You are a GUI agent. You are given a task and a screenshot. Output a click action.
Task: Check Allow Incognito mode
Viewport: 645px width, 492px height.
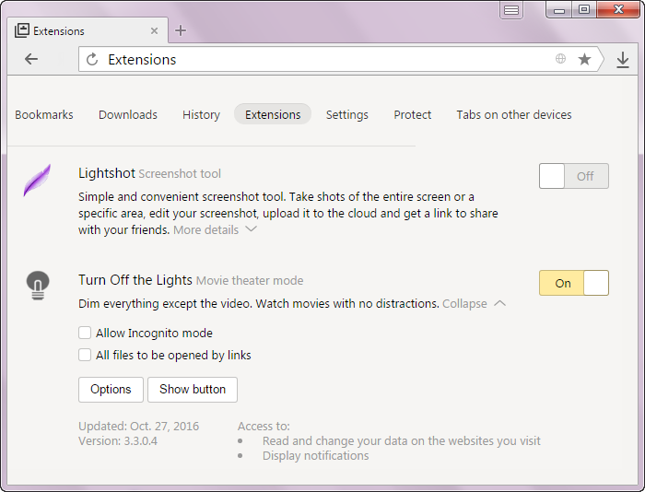pos(85,333)
